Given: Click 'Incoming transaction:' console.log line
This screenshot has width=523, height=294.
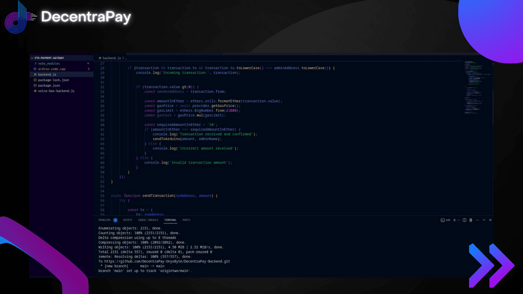Looking at the screenshot, I should tap(188, 73).
